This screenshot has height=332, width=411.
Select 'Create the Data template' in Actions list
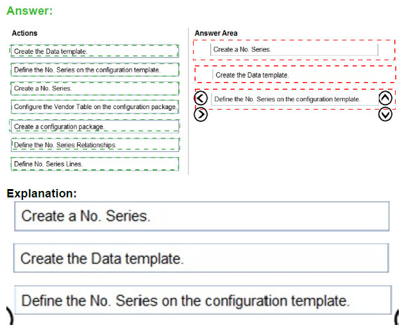[94, 51]
